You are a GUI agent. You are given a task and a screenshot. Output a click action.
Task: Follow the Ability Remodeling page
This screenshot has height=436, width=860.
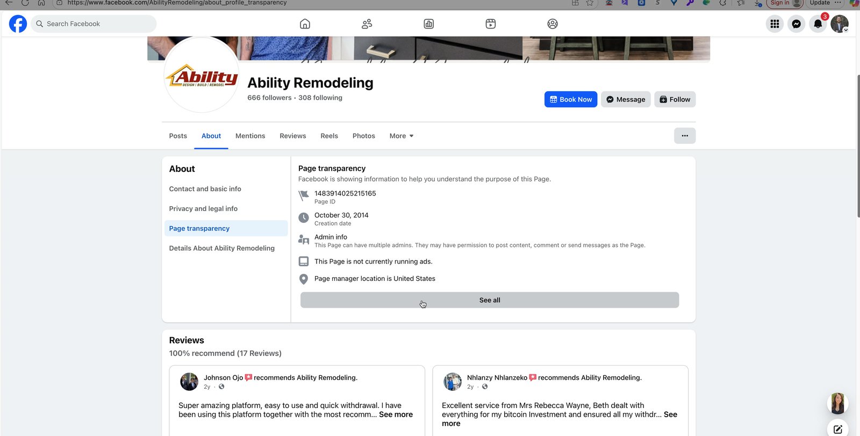(675, 99)
